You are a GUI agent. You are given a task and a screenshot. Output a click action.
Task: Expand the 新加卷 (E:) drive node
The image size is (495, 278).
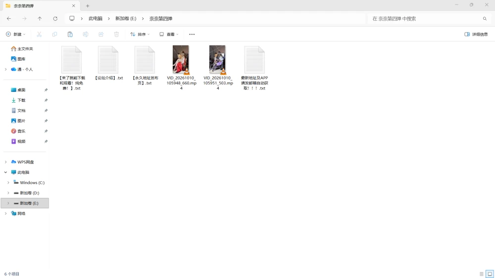[8, 203]
